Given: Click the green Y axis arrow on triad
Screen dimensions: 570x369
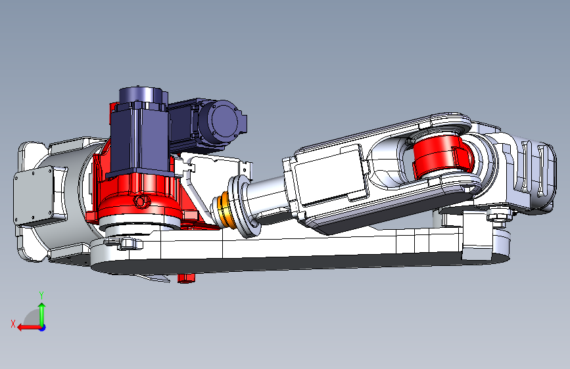Looking at the screenshot, I should click(42, 313).
